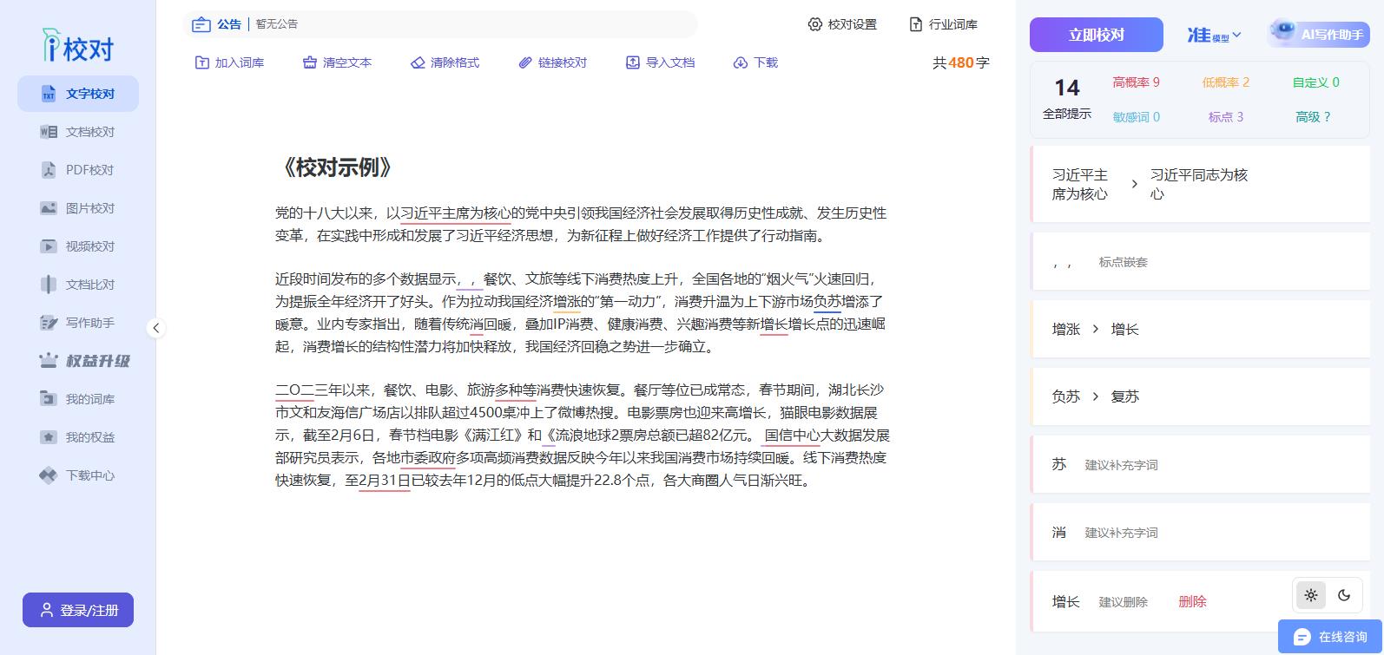Click the 导入文档 import icon
This screenshot has width=1384, height=655.
point(633,62)
